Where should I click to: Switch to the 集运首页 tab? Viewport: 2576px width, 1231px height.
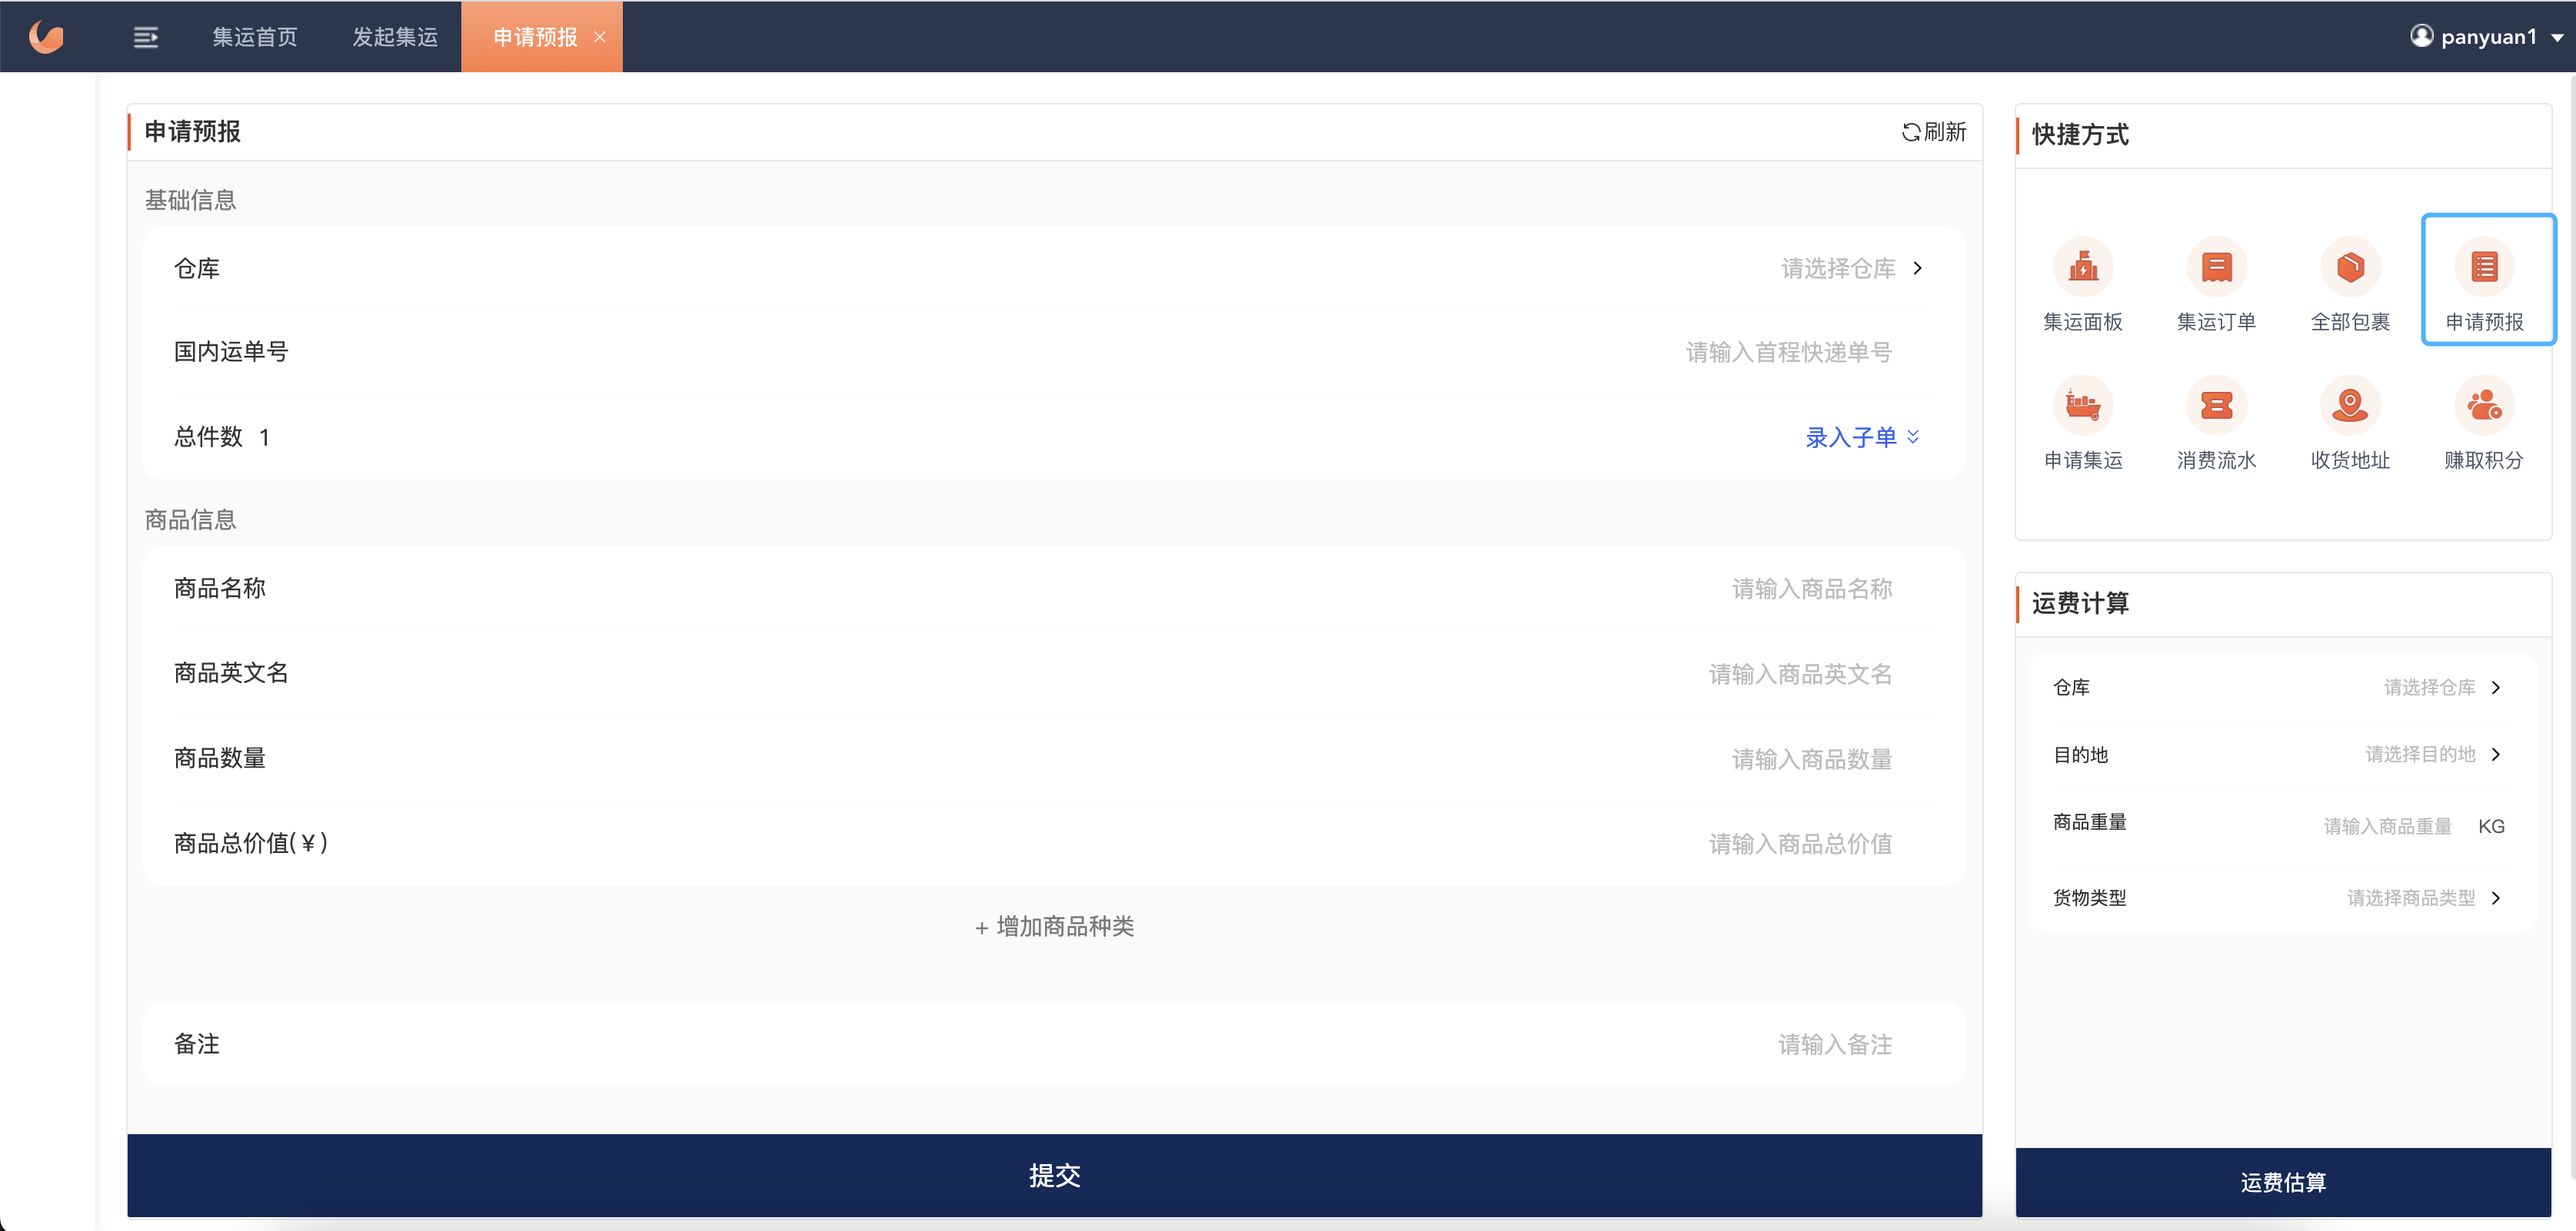(254, 37)
